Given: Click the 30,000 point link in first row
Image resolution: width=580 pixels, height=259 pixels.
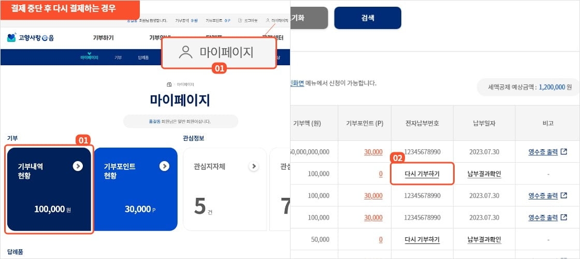Looking at the screenshot, I should [x=373, y=152].
